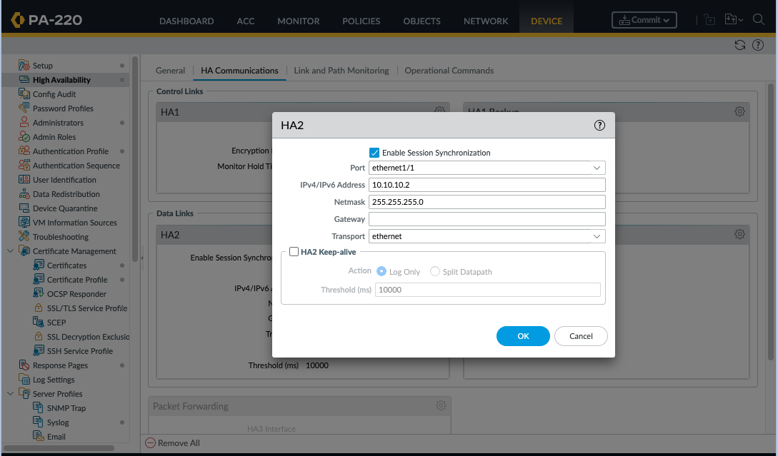Viewport: 778px width, 456px height.
Task: Click the Threshold (ms) field
Action: coord(488,290)
